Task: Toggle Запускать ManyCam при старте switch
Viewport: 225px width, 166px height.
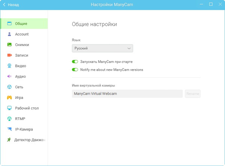Action: point(75,62)
